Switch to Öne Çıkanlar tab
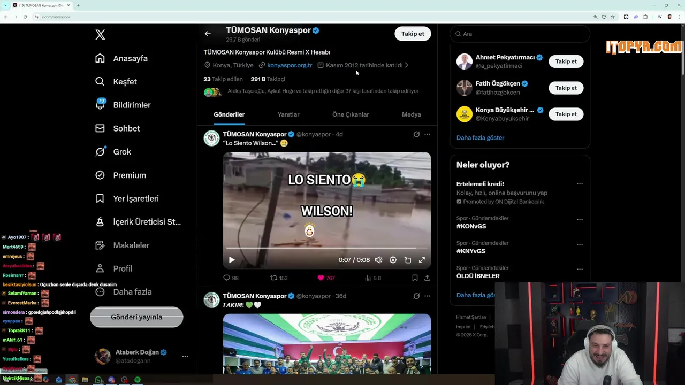This screenshot has height=385, width=685. 351,114
